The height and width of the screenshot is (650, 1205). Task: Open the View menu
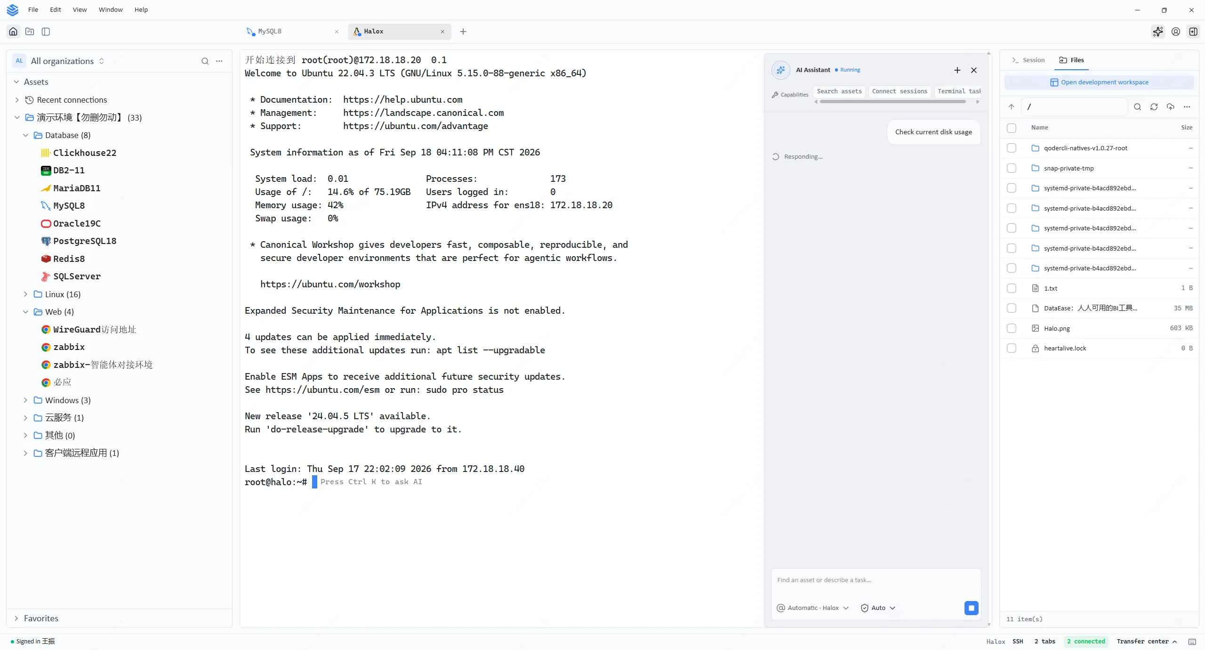[x=80, y=9]
